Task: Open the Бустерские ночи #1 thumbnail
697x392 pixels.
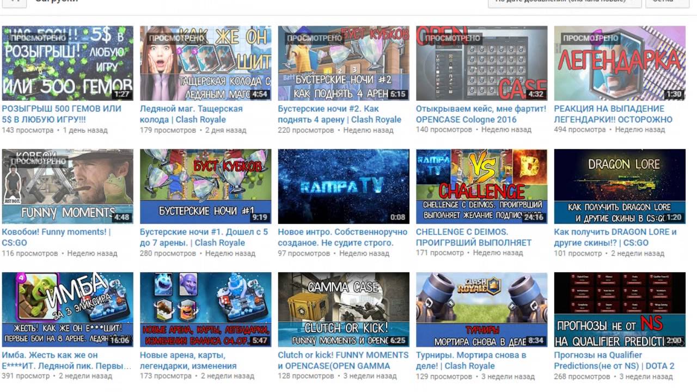Action: pos(205,186)
